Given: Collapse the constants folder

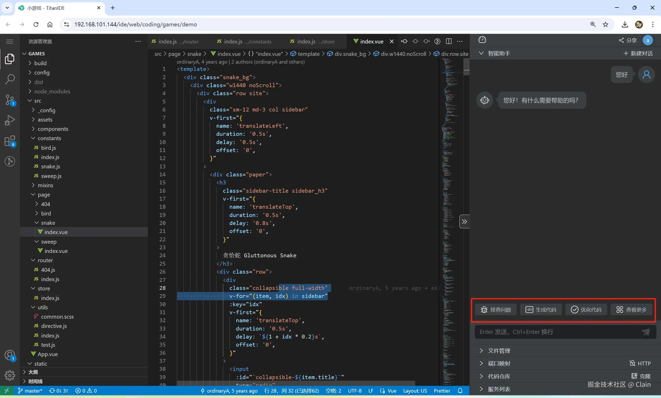Looking at the screenshot, I should 84,138.
